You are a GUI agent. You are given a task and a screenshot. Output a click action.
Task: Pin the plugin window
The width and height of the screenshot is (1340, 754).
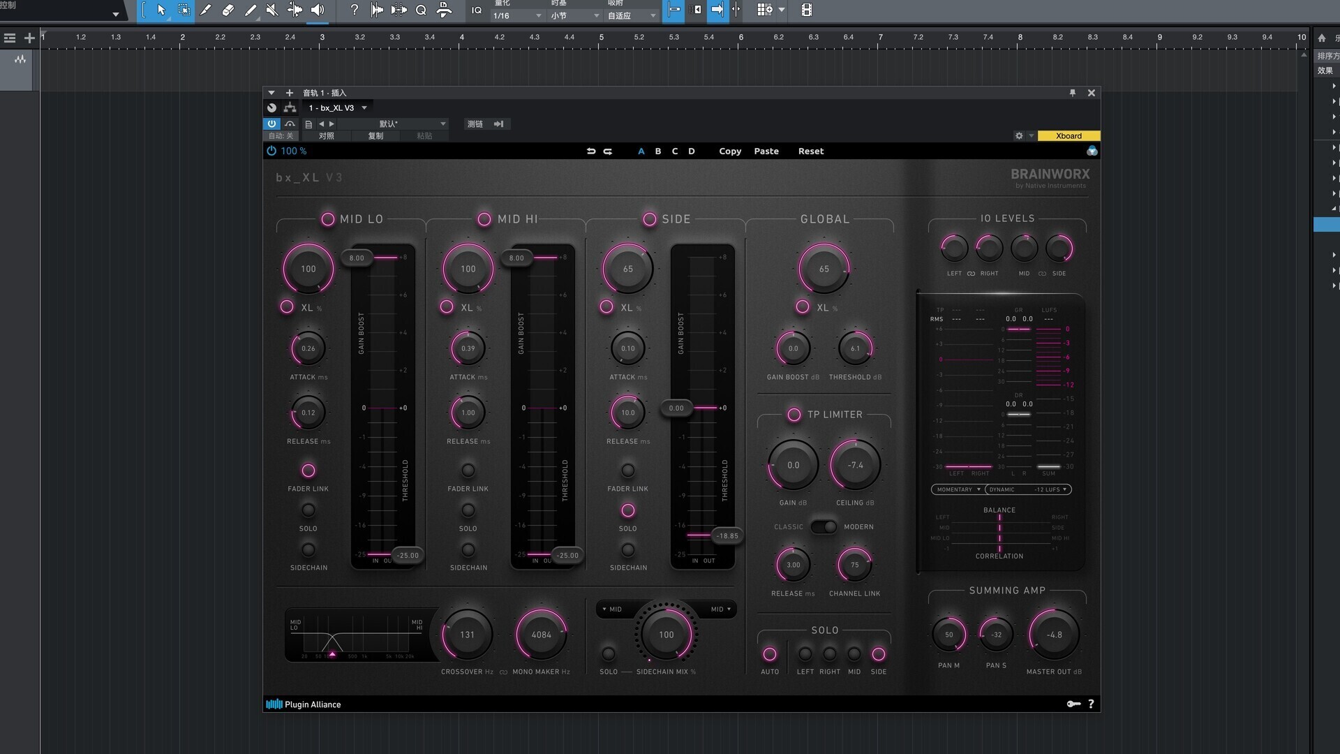point(1073,93)
